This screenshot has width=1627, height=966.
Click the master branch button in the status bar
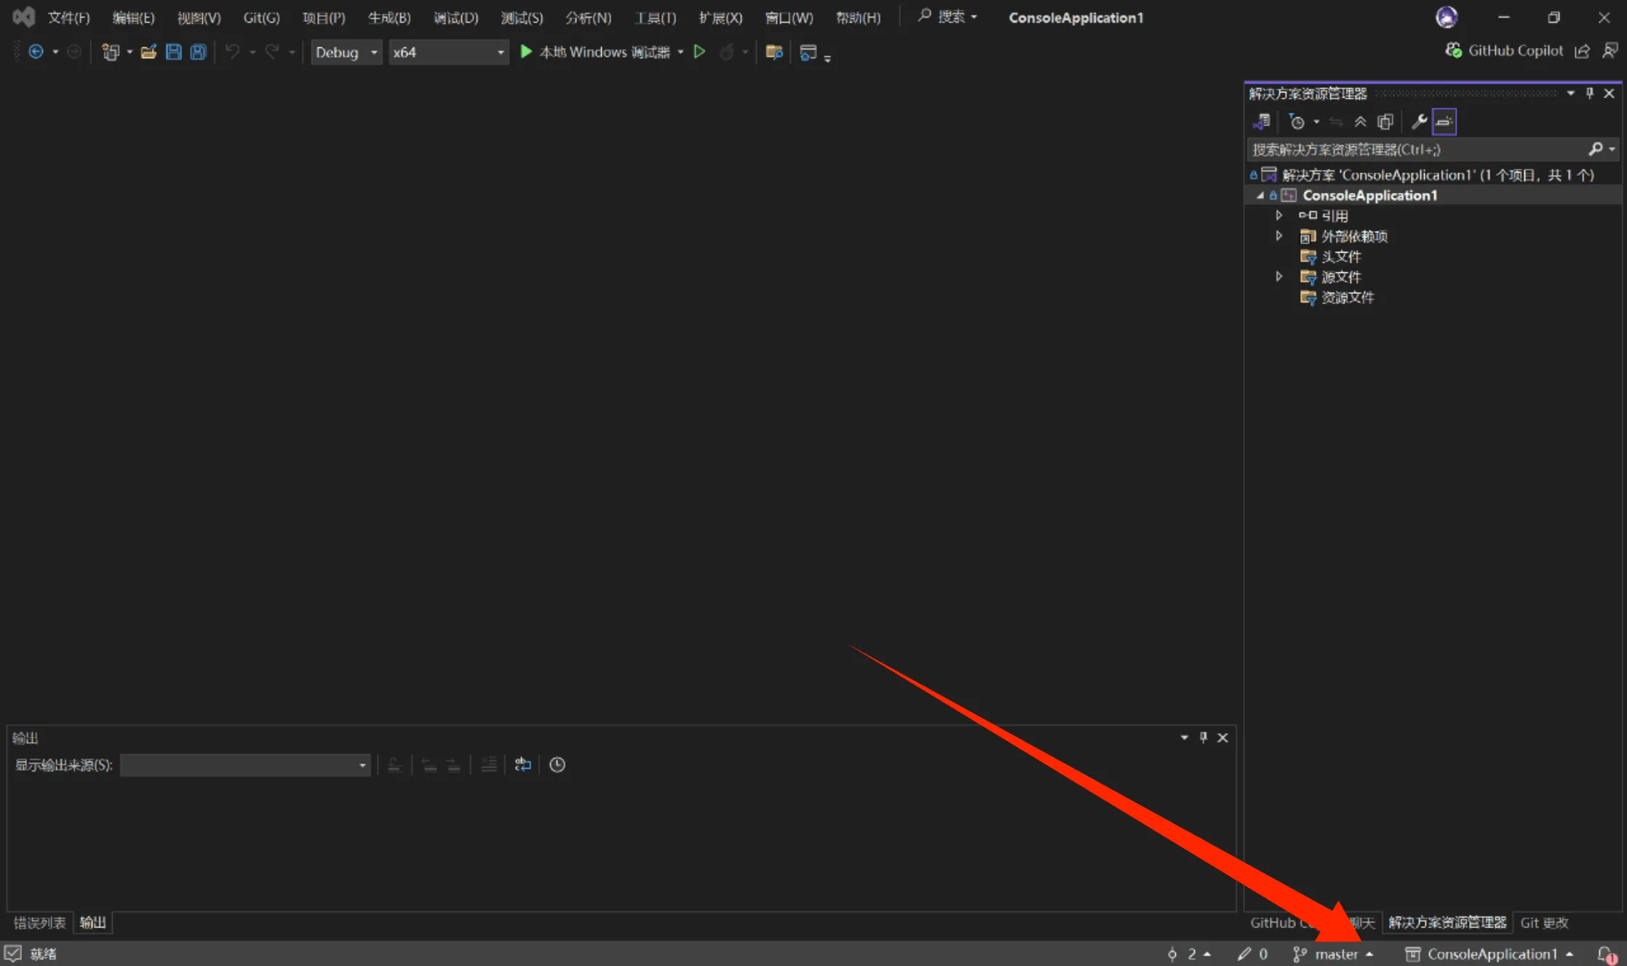pos(1334,954)
